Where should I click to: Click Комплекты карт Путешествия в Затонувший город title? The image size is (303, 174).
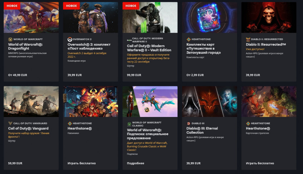point(203,48)
